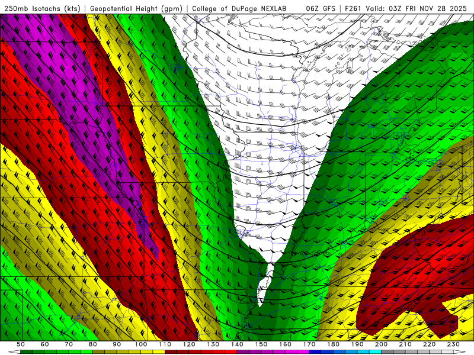Screen dimensions: 474x355
Task: Click the 160 knots legend label
Action: (286, 344)
